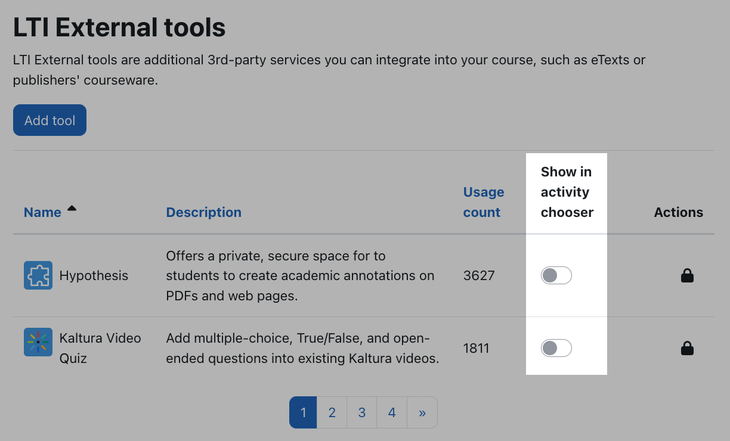This screenshot has width=730, height=441.
Task: Click the Kaltura Video Quiz icon
Action: (x=38, y=342)
